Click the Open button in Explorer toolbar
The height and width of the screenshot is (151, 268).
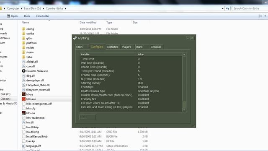click(12, 16)
